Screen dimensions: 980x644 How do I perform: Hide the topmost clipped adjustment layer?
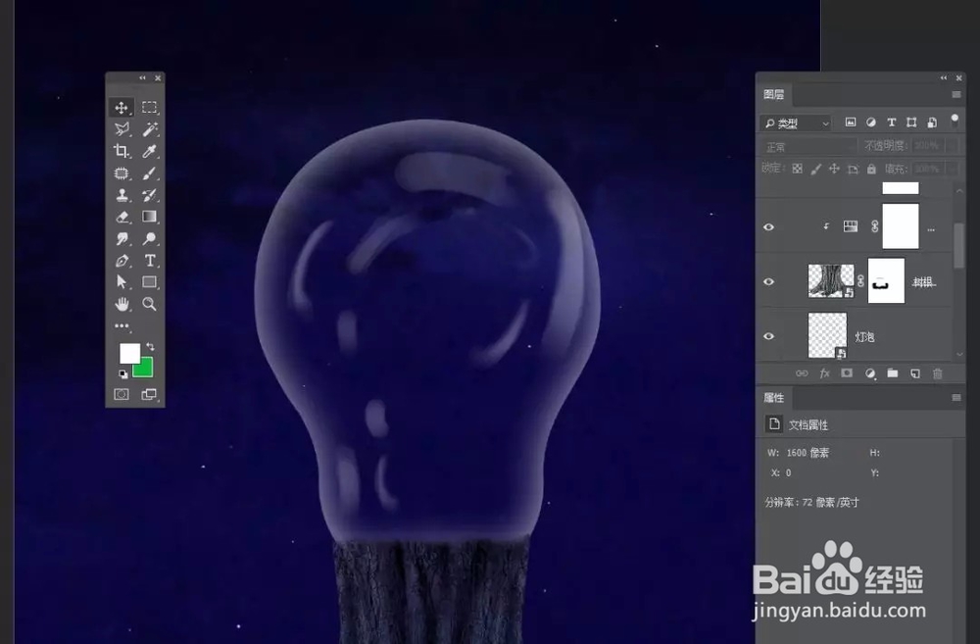(769, 226)
